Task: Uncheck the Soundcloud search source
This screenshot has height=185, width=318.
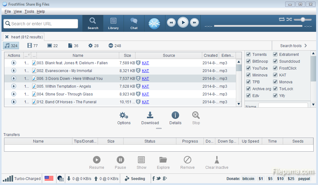Action: pos(275,61)
